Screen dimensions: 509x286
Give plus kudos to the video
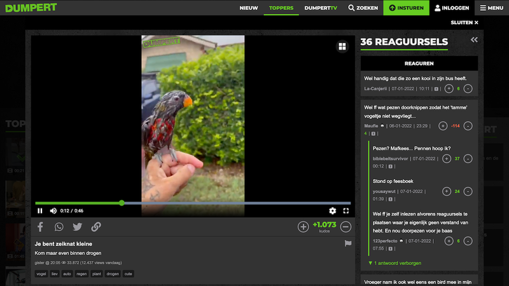pyautogui.click(x=303, y=227)
